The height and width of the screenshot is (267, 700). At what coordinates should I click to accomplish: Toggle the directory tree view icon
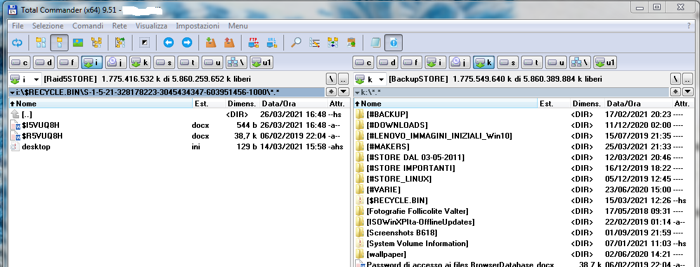[96, 43]
